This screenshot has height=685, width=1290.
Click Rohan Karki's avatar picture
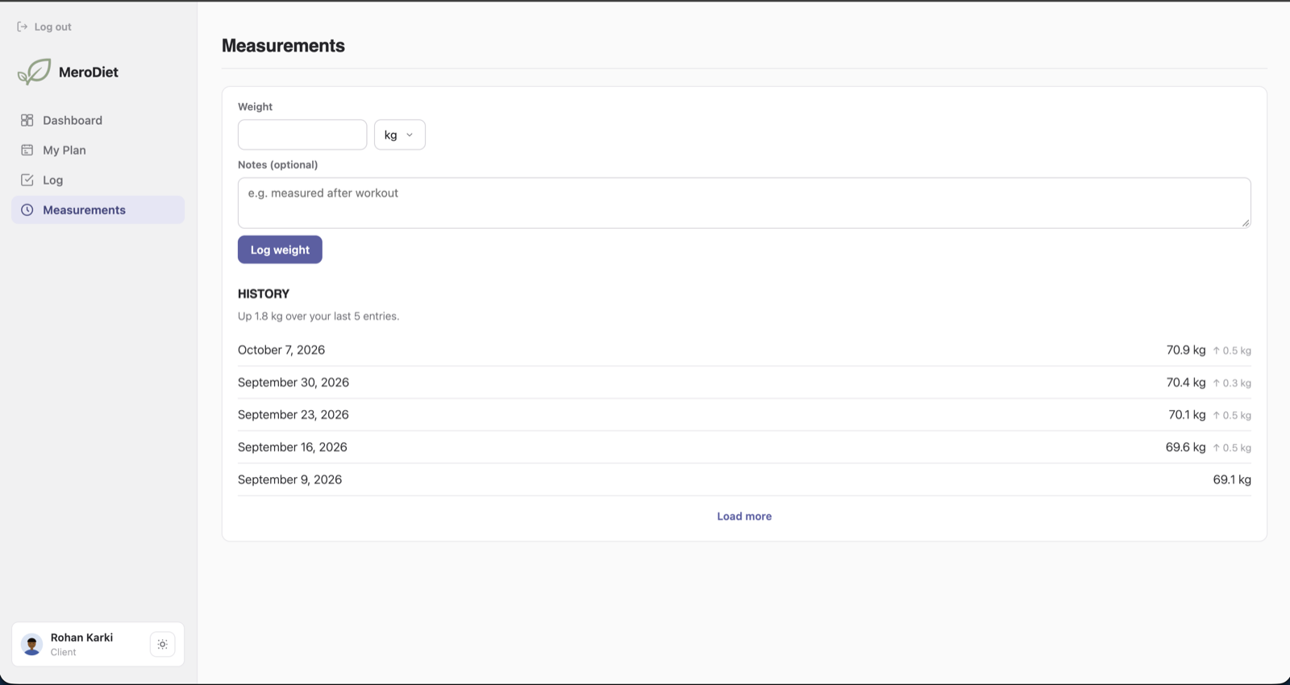[x=31, y=645]
